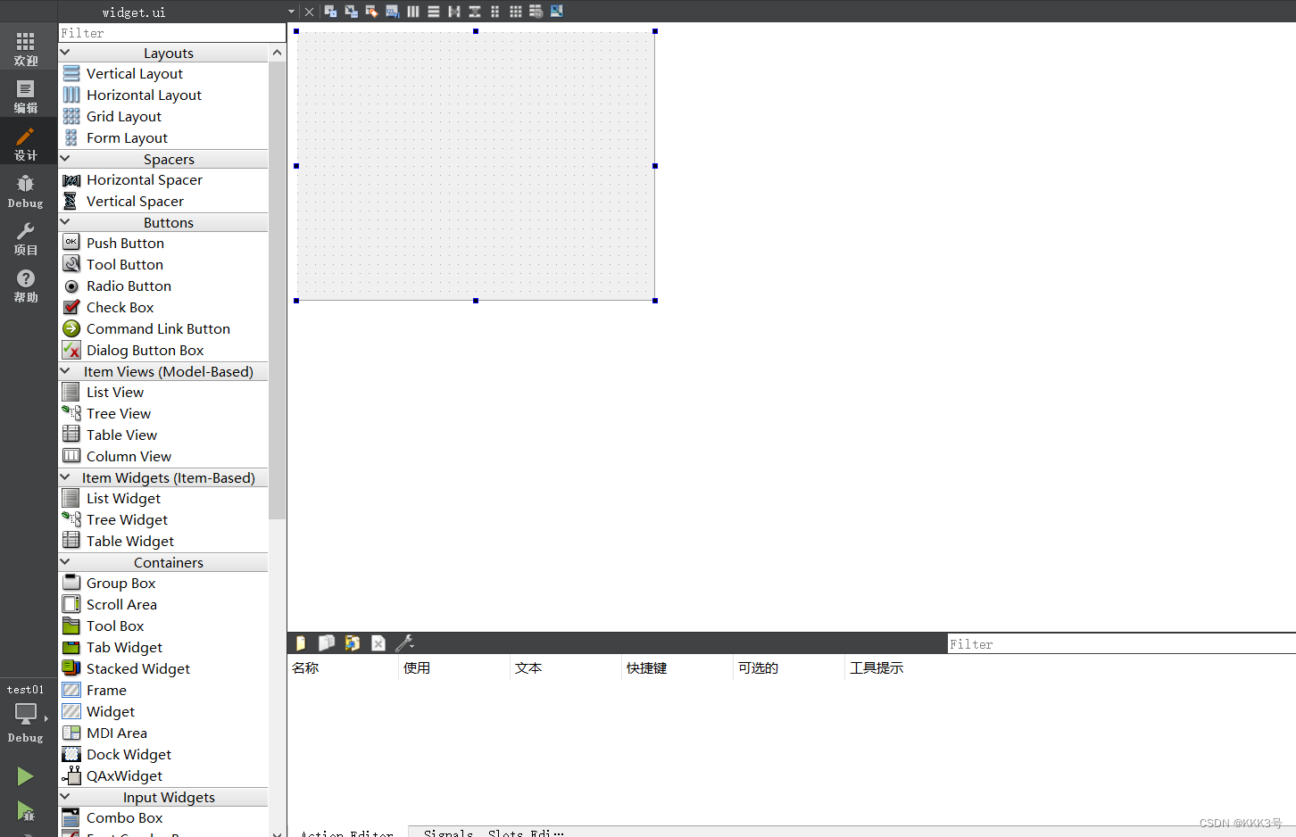
Task: Click the Break Layout toolbar icon
Action: pos(536,12)
